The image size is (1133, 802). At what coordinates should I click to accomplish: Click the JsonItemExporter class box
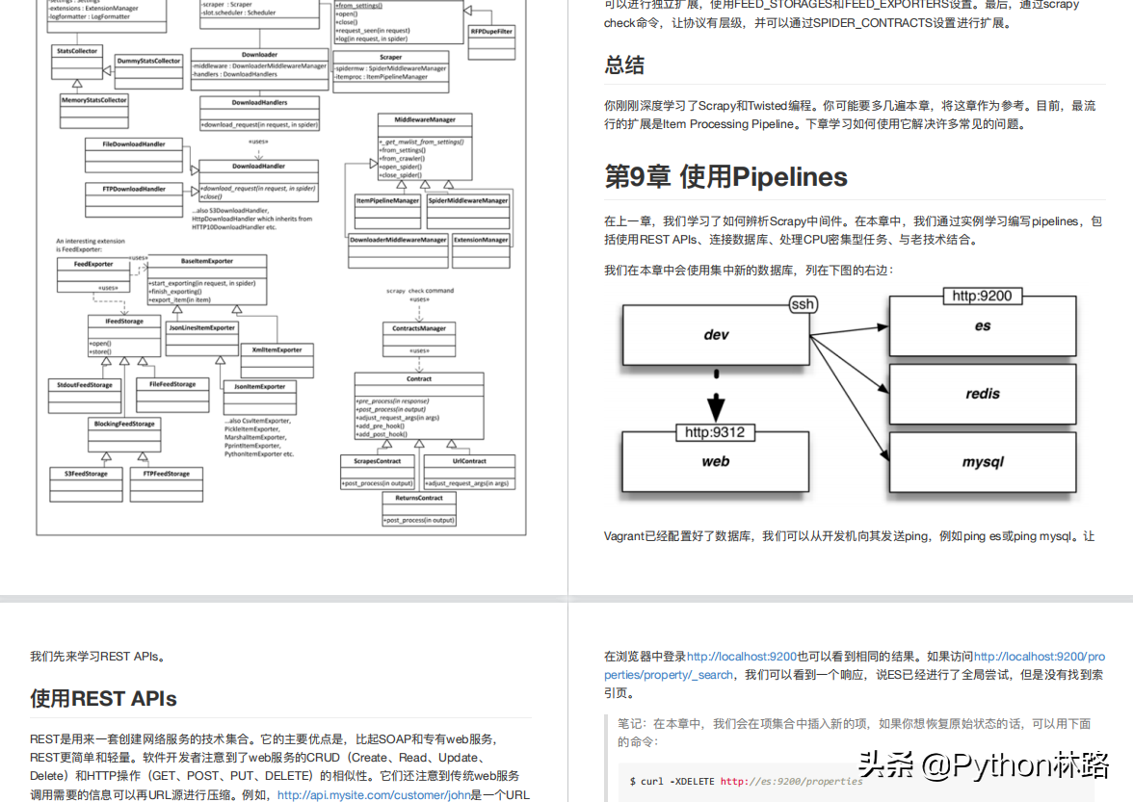[x=259, y=398]
